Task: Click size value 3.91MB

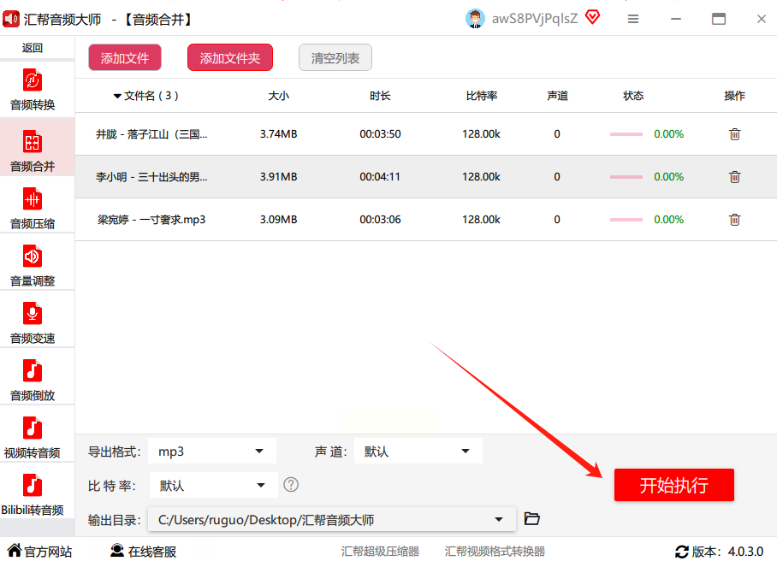Action: (x=278, y=177)
